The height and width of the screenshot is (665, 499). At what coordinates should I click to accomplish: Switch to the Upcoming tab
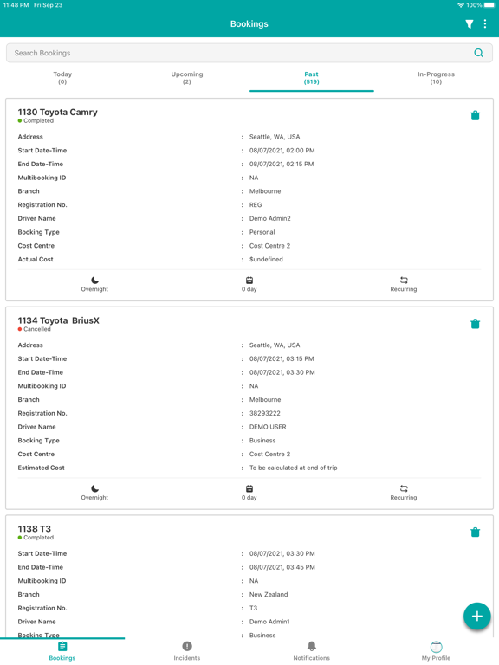pos(187,78)
